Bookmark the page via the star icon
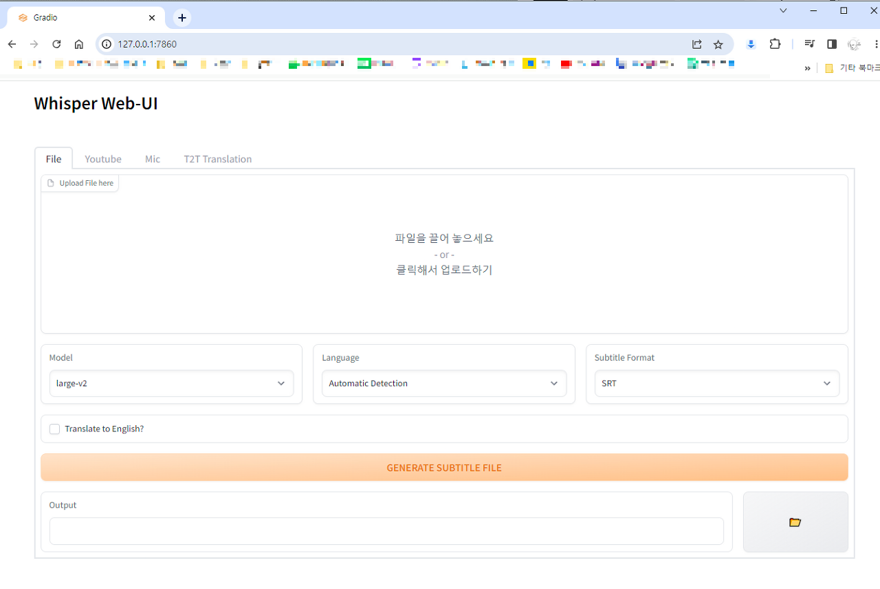Screen dimensions: 880x589 click(718, 43)
